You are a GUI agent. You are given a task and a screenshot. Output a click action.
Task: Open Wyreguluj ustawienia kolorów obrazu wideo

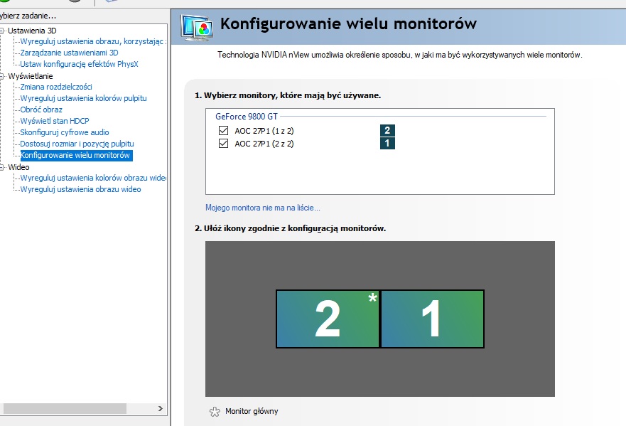click(x=93, y=178)
